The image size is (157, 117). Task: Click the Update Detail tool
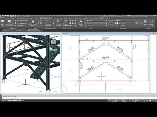(x=3, y=23)
